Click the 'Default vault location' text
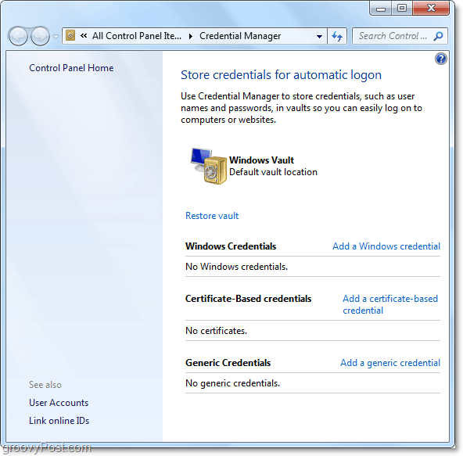 [x=273, y=172]
